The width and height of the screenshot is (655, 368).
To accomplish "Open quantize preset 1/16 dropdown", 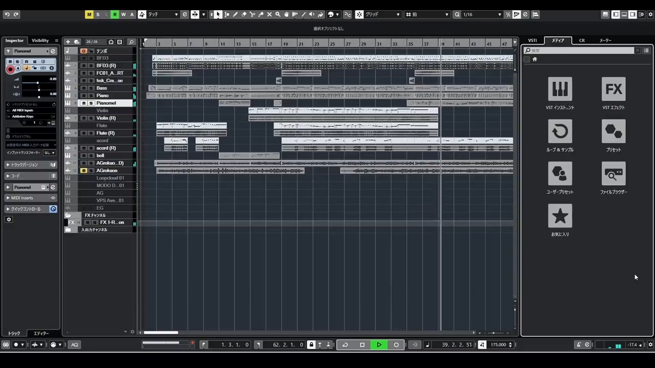I will coord(482,14).
